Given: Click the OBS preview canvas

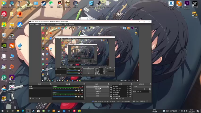Looking at the screenshot, I should click(90, 54).
